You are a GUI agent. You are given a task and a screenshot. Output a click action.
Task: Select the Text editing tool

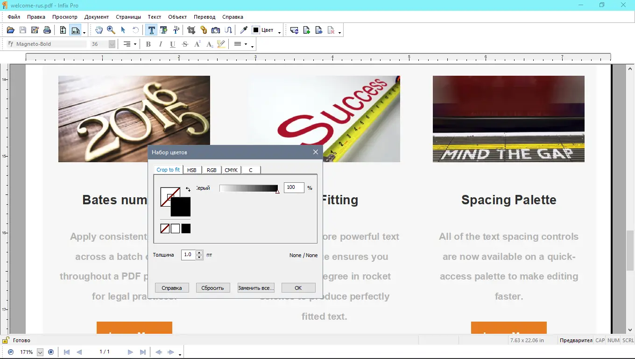[151, 29]
